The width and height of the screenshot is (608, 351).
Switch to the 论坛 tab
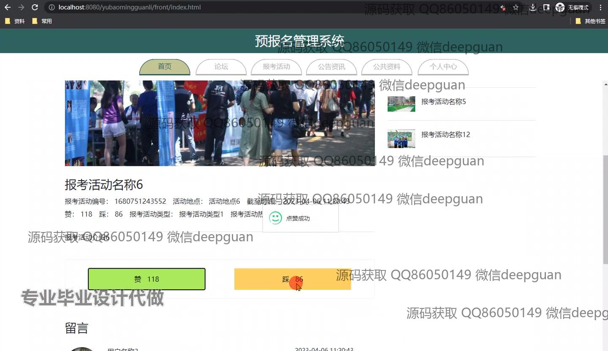221,67
